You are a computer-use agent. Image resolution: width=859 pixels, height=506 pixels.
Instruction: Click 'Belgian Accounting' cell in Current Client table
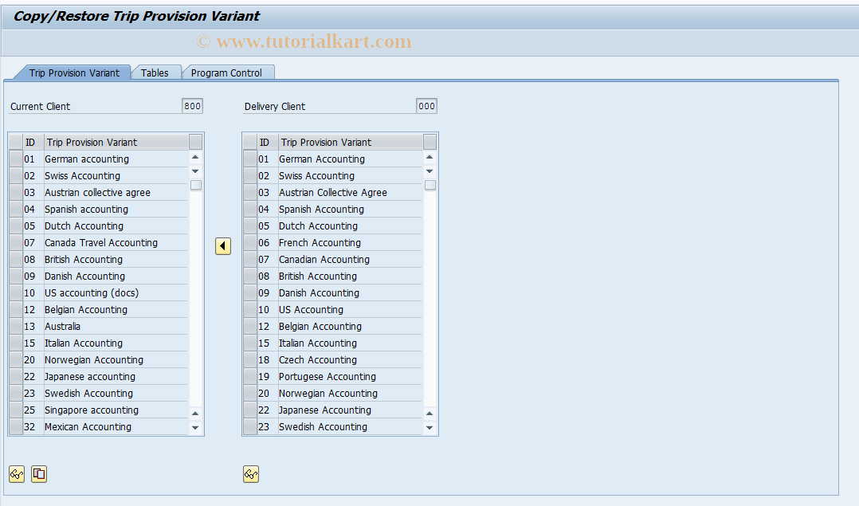point(116,309)
